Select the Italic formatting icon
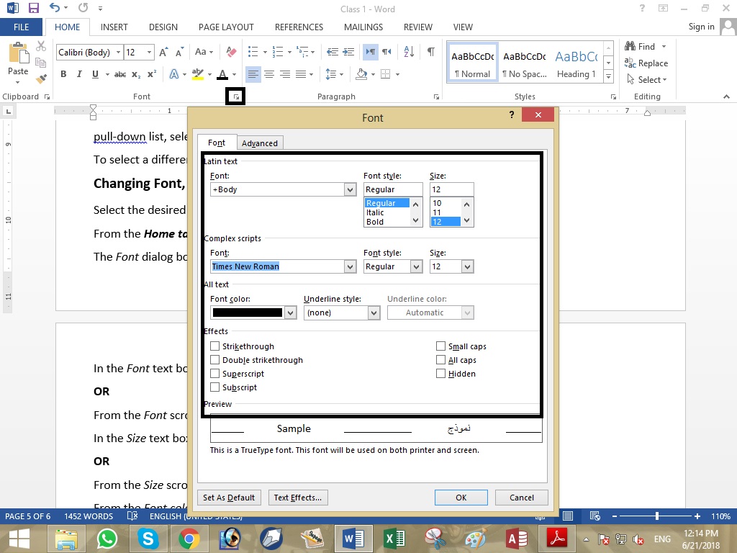737x553 pixels. (79, 73)
